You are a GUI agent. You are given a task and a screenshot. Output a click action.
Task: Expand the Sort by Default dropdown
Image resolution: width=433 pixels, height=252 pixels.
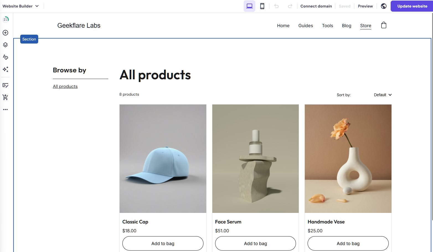point(383,95)
